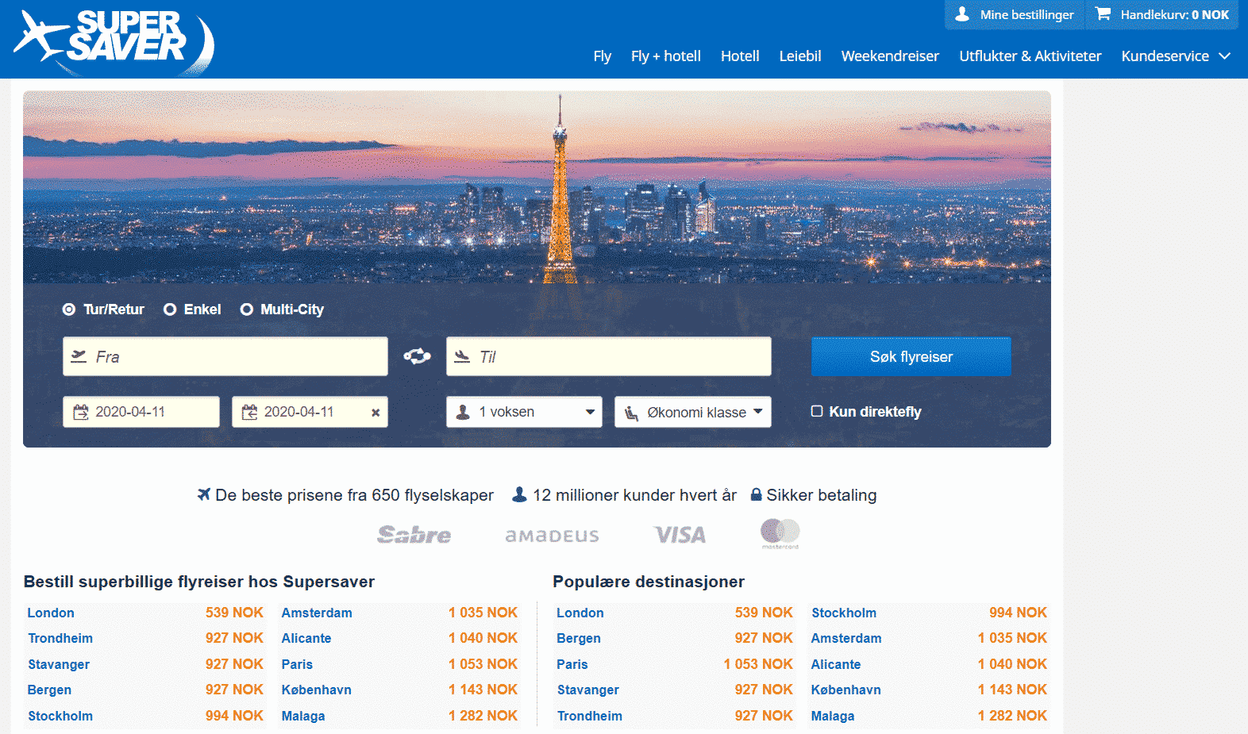Click the Supersaver logo
The width and height of the screenshot is (1248, 734).
(x=114, y=40)
